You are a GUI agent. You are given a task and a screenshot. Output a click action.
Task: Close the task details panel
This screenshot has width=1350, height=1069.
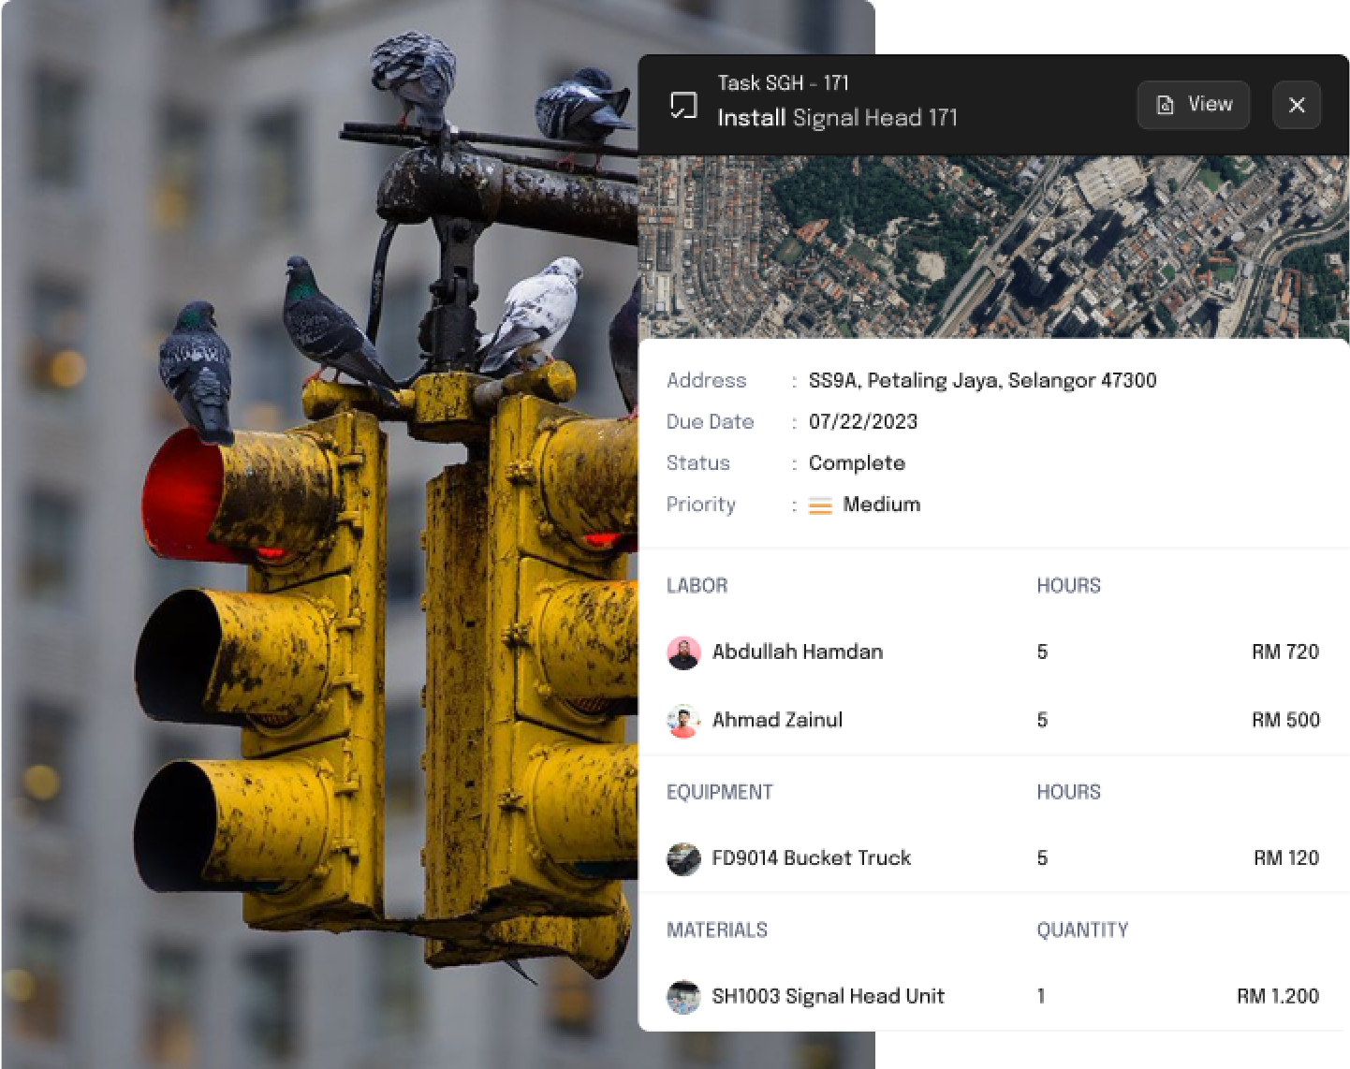pyautogui.click(x=1297, y=105)
